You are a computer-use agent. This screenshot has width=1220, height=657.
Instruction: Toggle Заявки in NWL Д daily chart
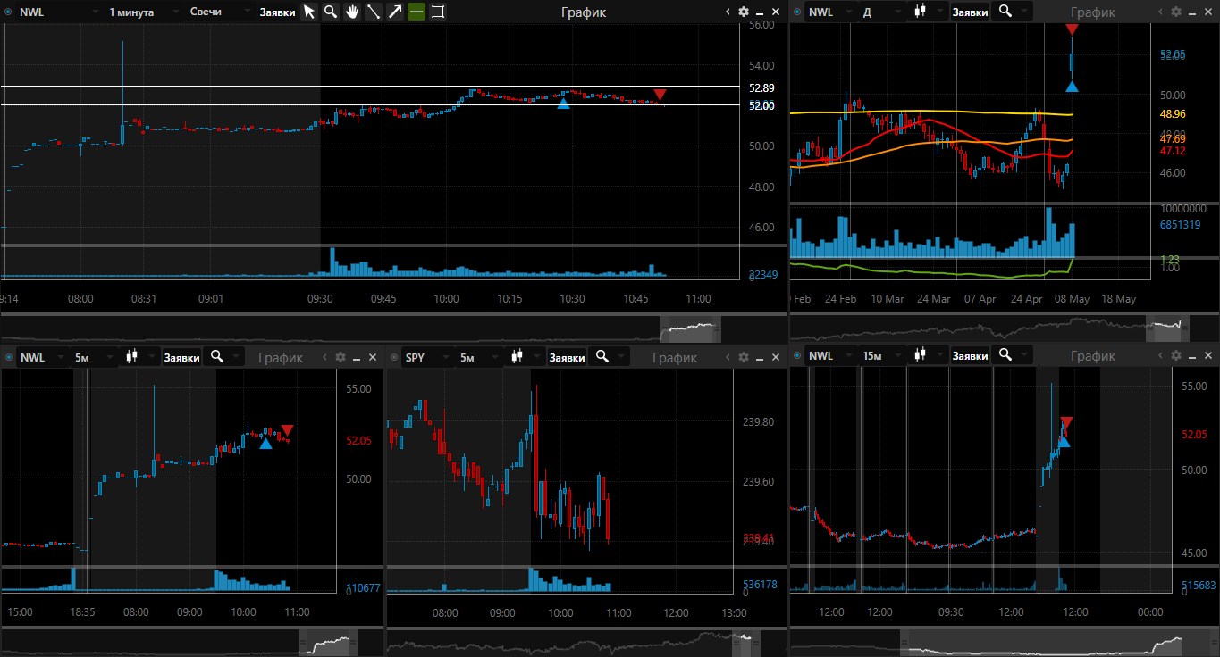[x=970, y=12]
